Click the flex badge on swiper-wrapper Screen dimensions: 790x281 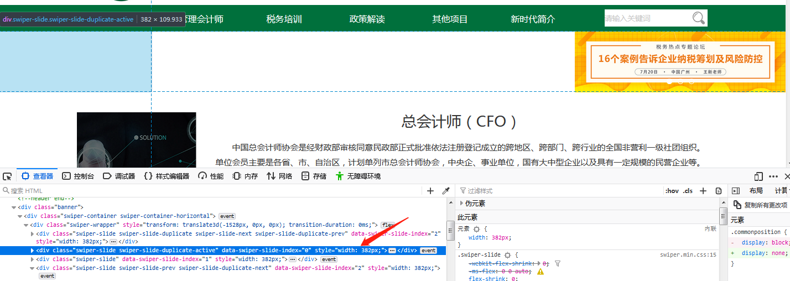tap(388, 225)
